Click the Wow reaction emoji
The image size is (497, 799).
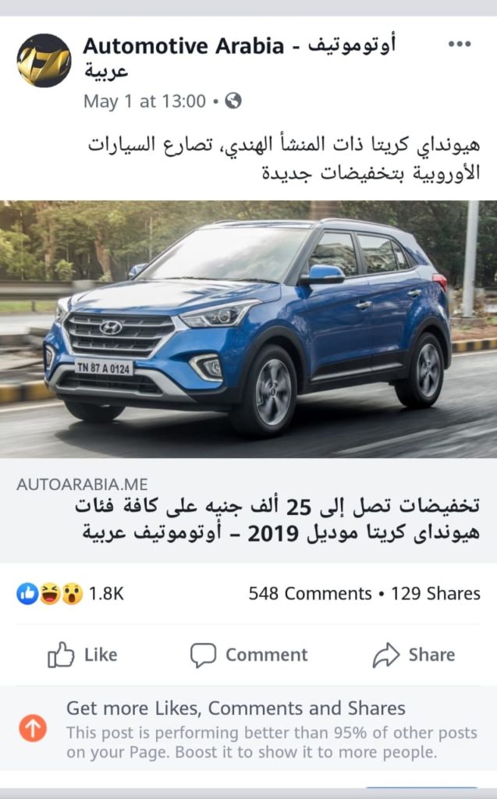(72, 594)
